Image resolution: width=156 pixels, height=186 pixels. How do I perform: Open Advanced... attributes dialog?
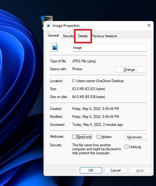coord(136,137)
